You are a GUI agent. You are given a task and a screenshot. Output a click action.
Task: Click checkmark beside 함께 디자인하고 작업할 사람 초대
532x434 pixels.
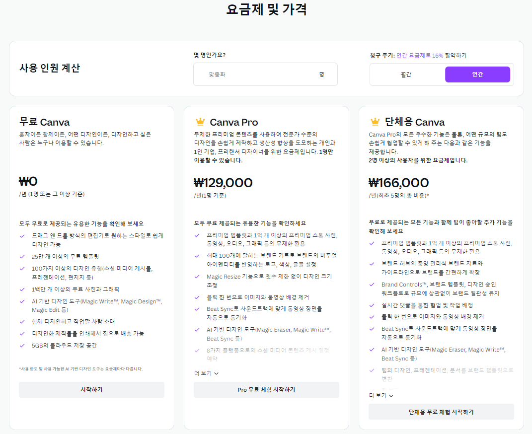pyautogui.click(x=22, y=321)
